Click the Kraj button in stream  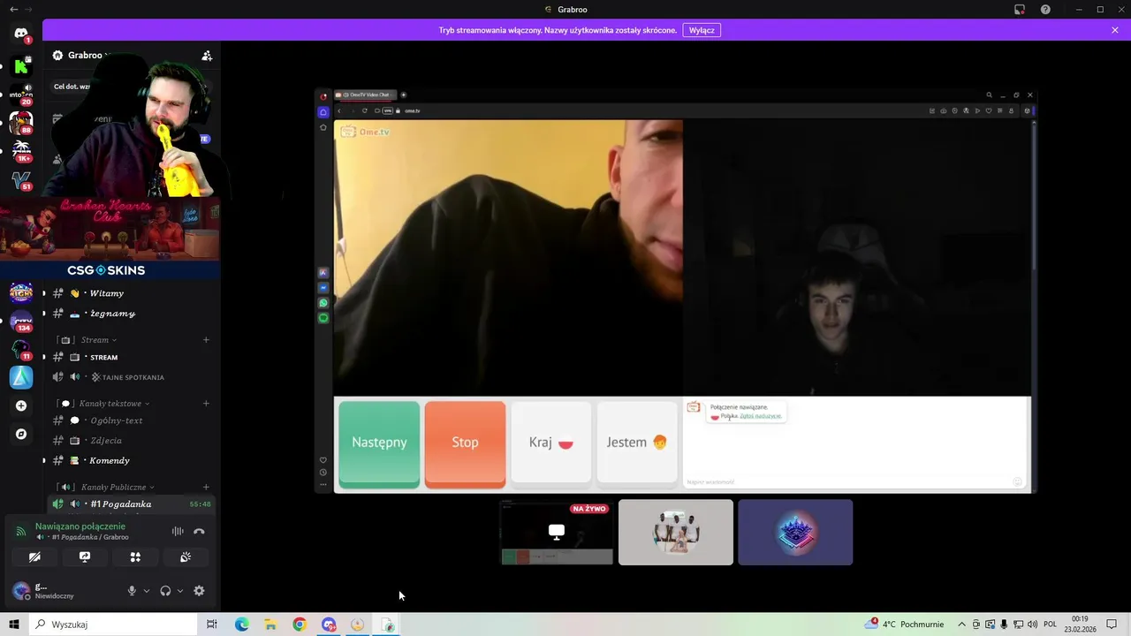[551, 443]
